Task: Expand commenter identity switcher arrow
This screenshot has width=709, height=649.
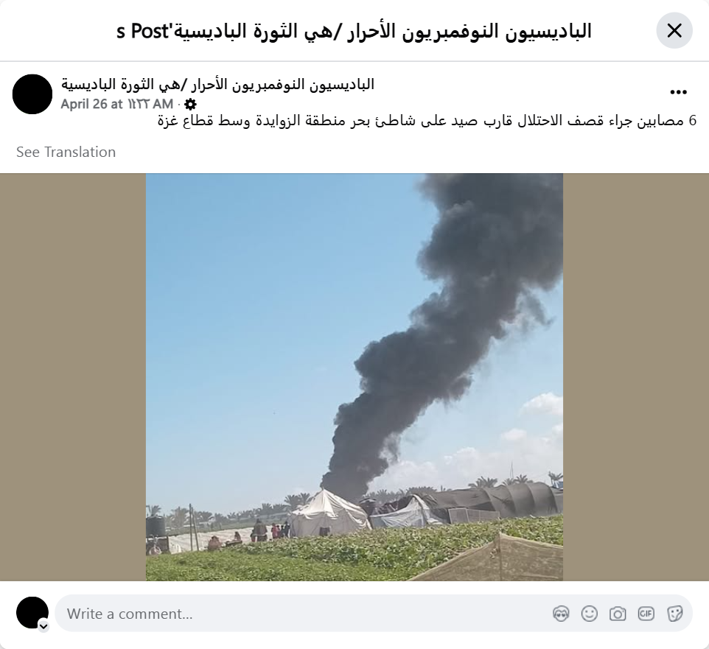Action: [43, 626]
